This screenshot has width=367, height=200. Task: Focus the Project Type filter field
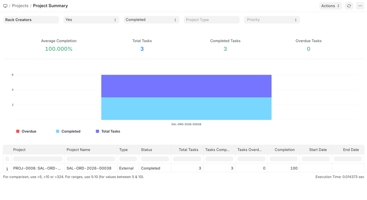click(211, 20)
